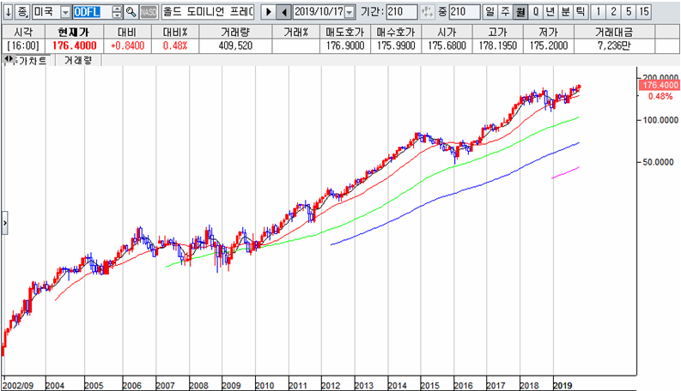Click the 2002/09 start date marker
Screen dimensions: 681x391
18,385
